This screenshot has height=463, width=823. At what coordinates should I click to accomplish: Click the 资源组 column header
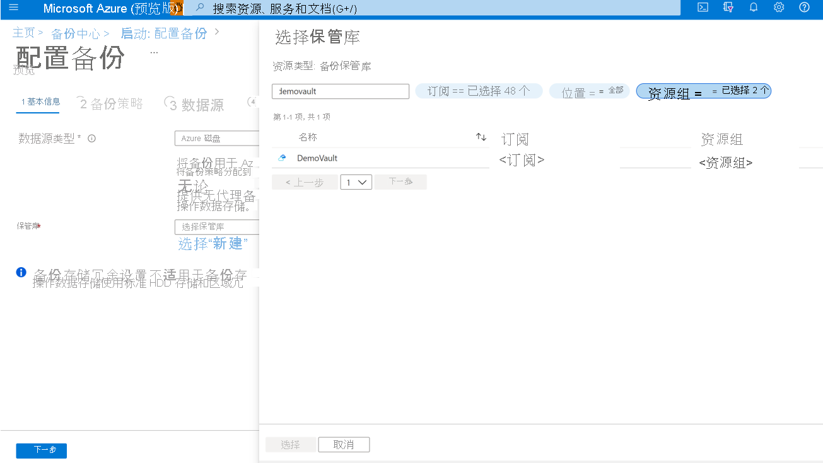pos(721,139)
